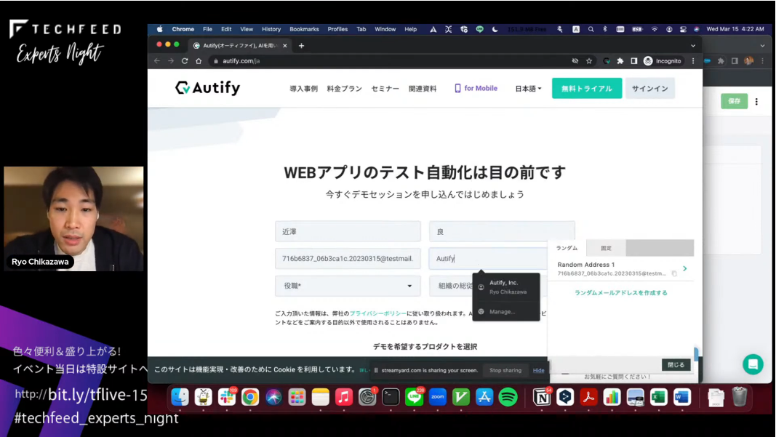Open the File menu
Screen dimensions: 776x437
(207, 29)
